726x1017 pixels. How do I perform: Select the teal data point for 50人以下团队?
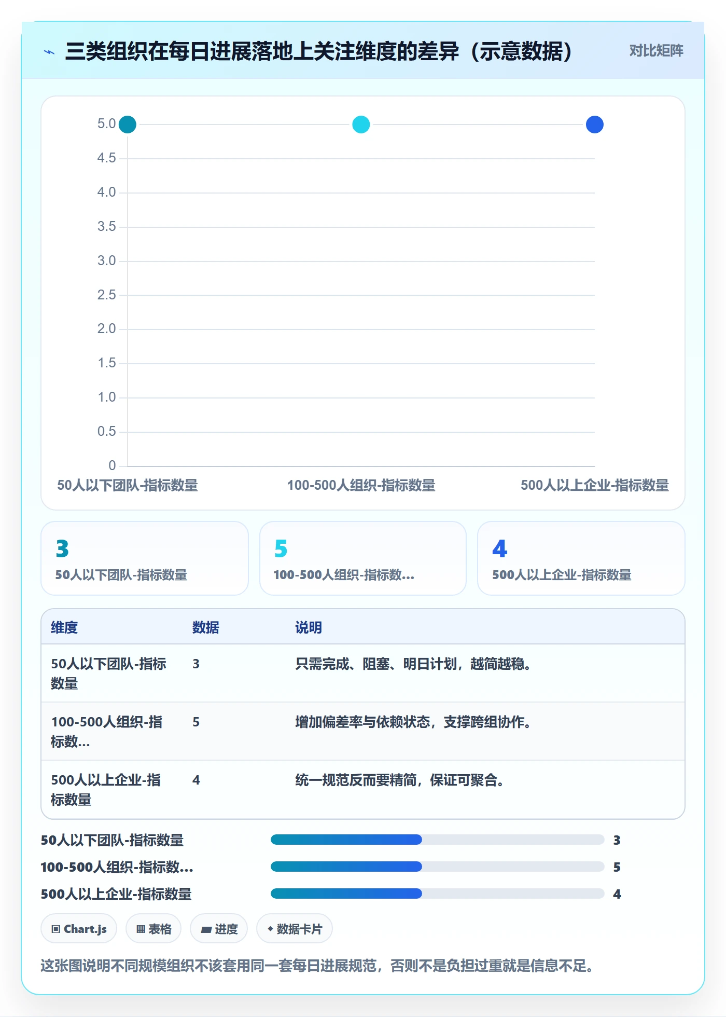pyautogui.click(x=128, y=125)
